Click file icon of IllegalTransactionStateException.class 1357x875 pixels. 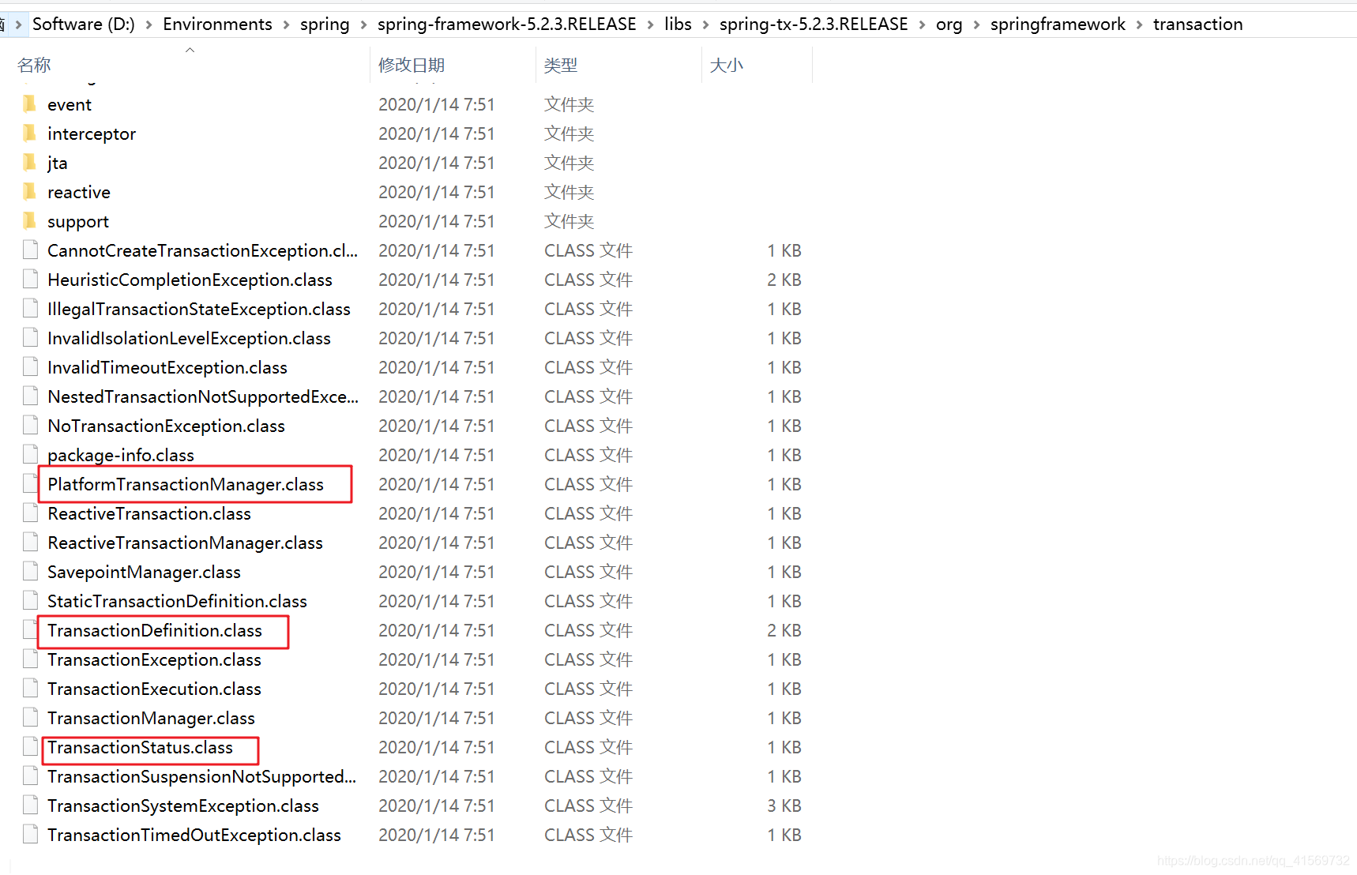(30, 309)
